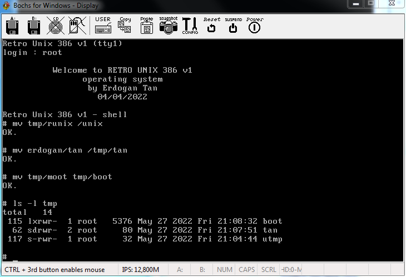Click the Paste clipboard icon
This screenshot has width=406, height=277.
[x=147, y=26]
